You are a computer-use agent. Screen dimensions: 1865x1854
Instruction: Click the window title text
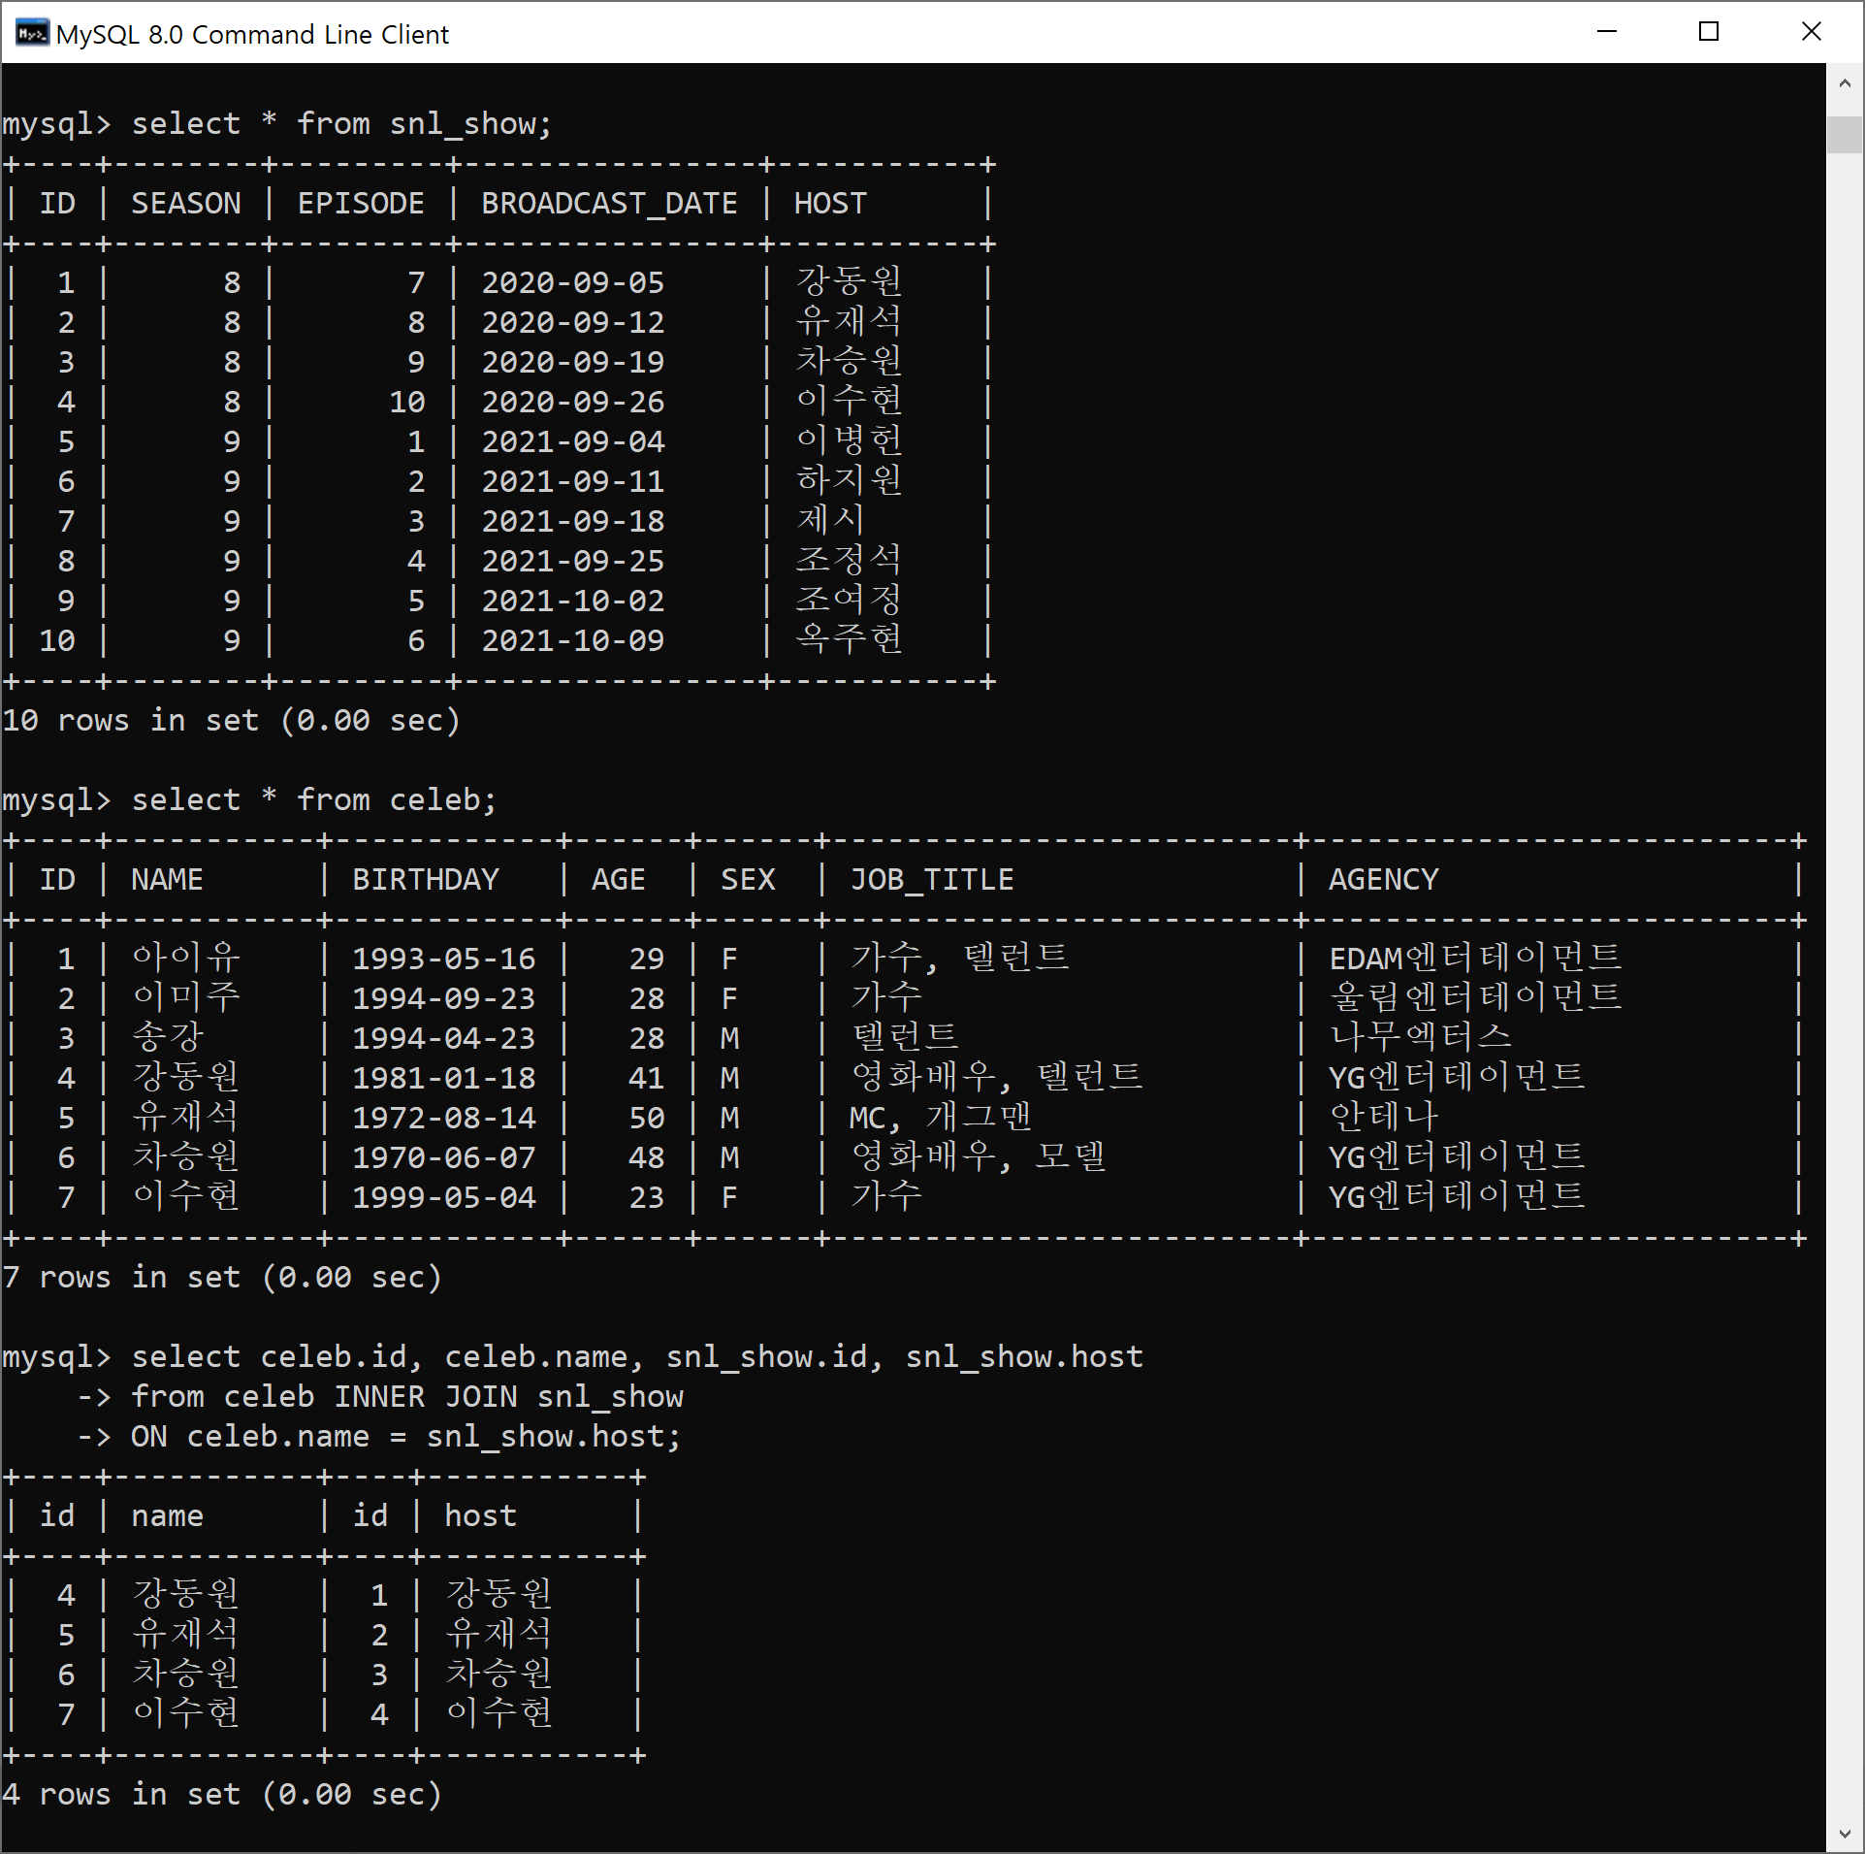(x=252, y=35)
